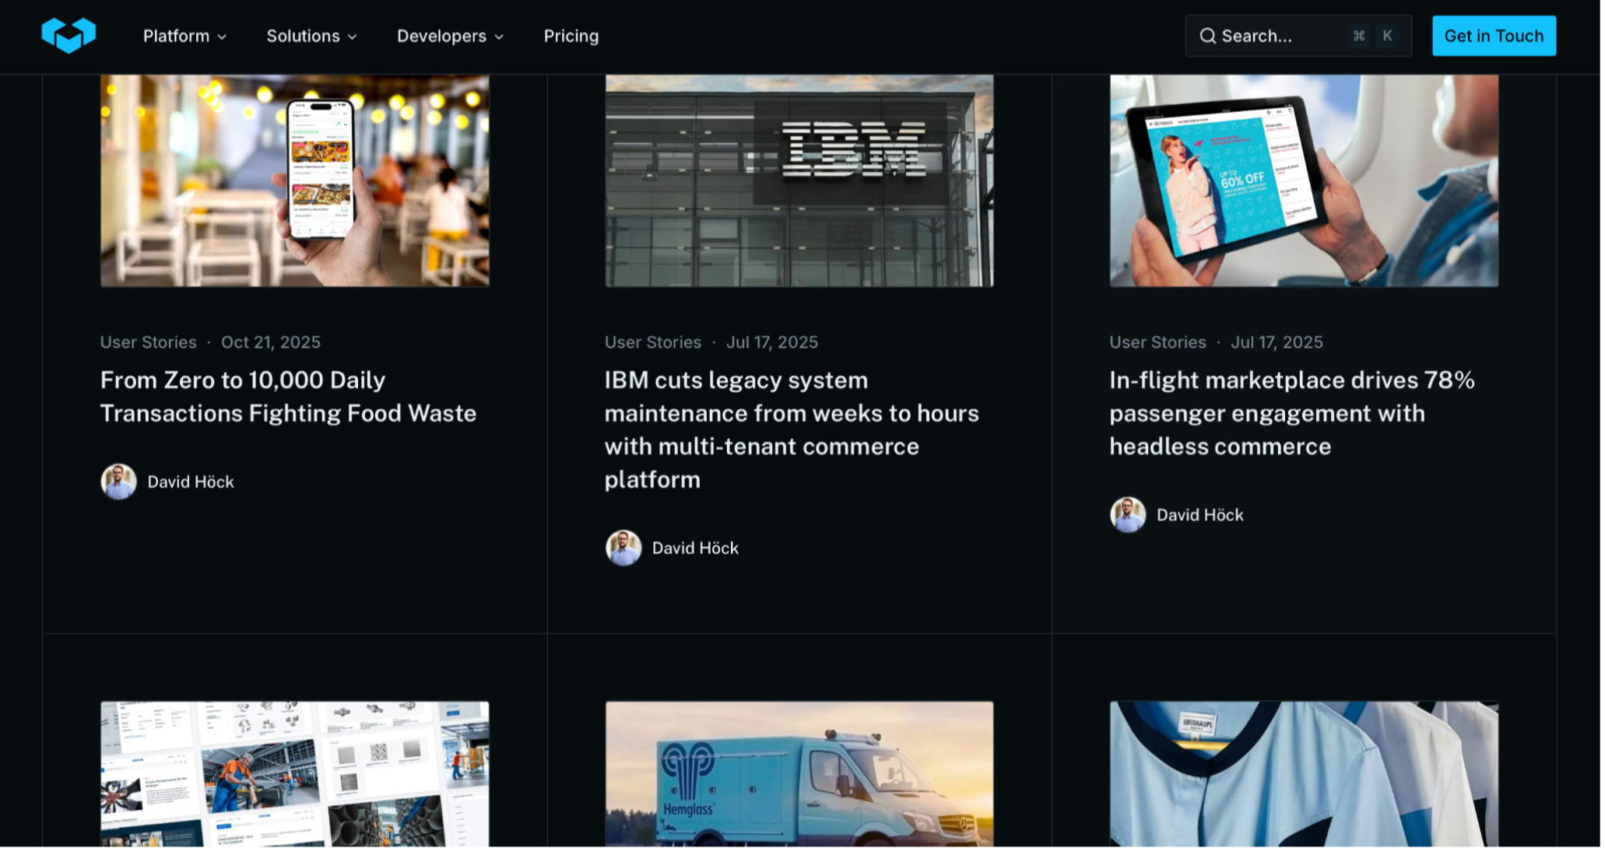The image size is (1605, 848).
Task: Click the IBM building thumbnail image
Action: coord(800,180)
